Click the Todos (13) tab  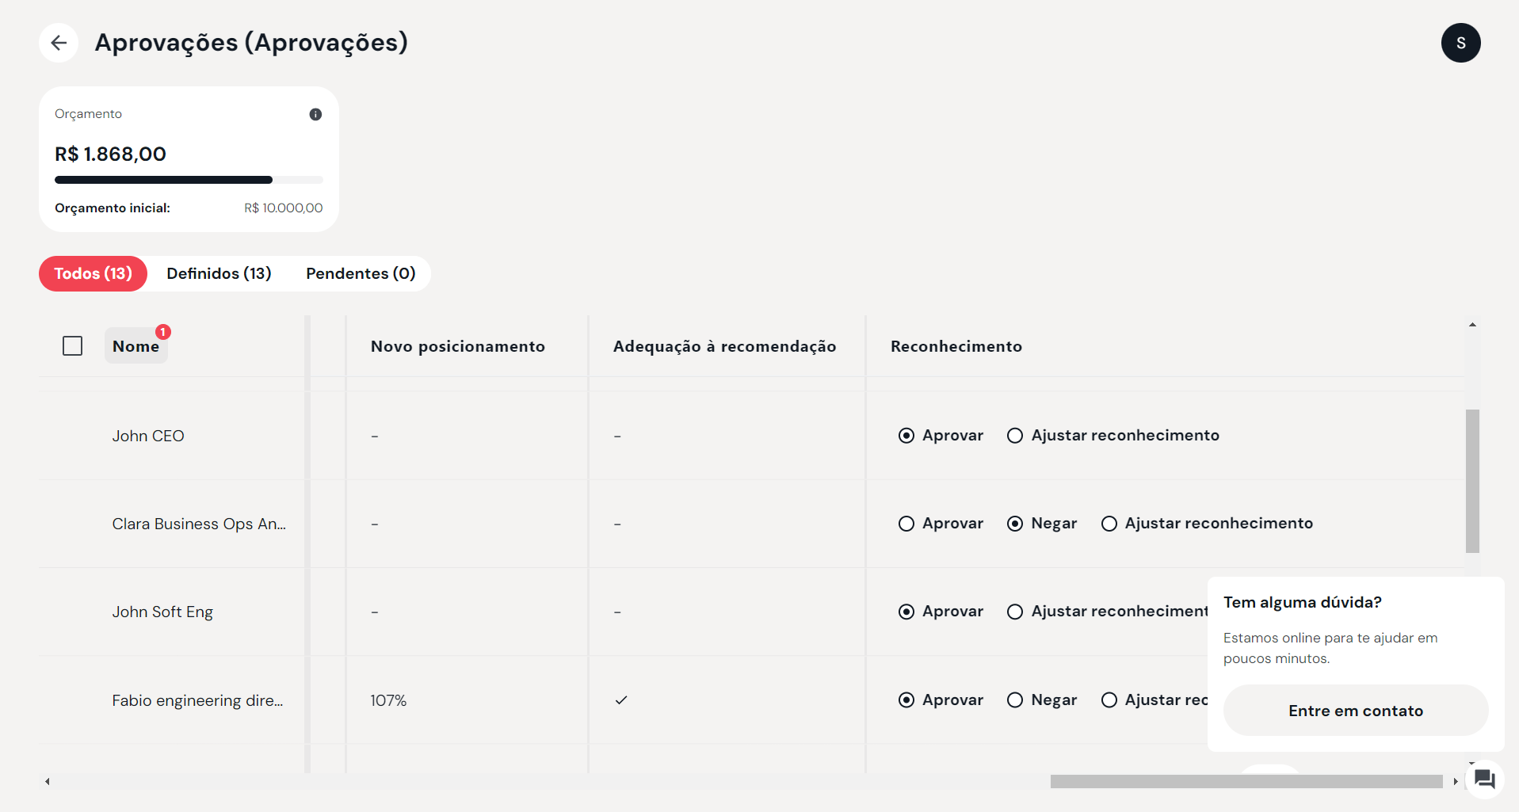pos(93,273)
